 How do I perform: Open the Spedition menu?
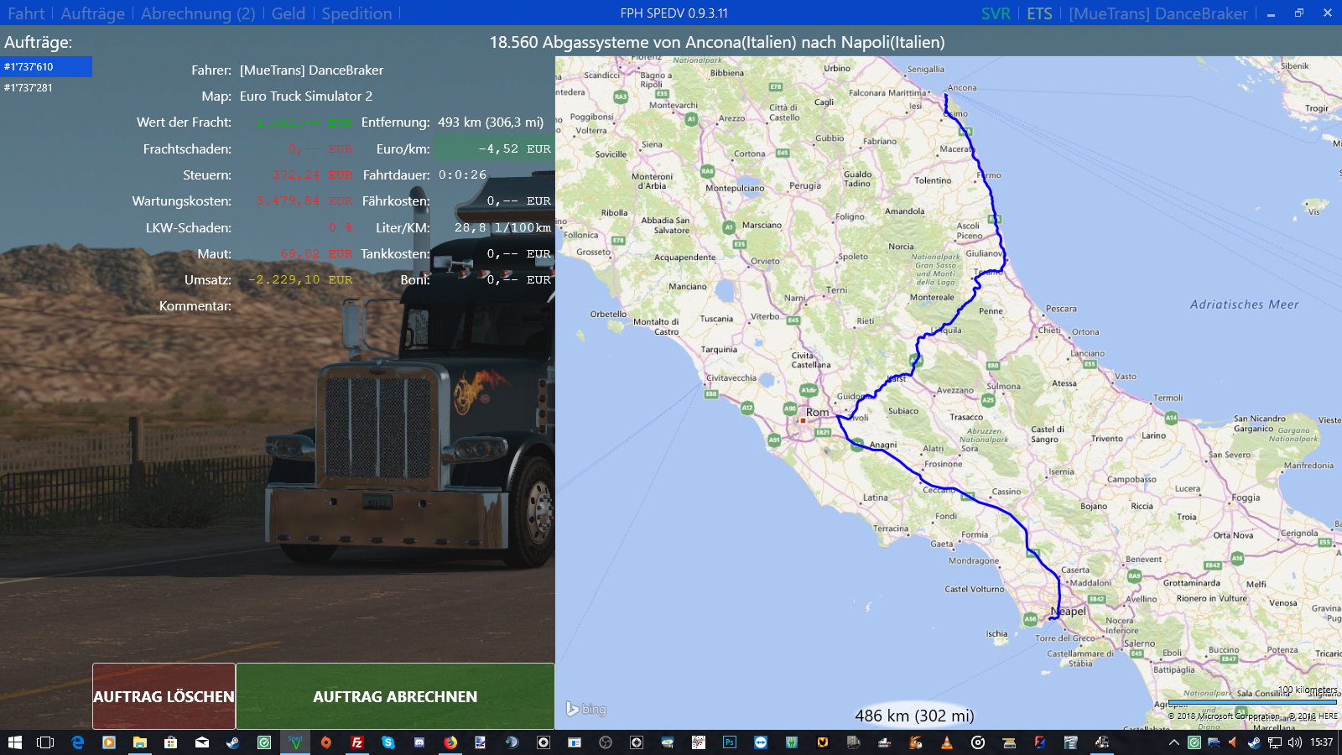[x=356, y=13]
